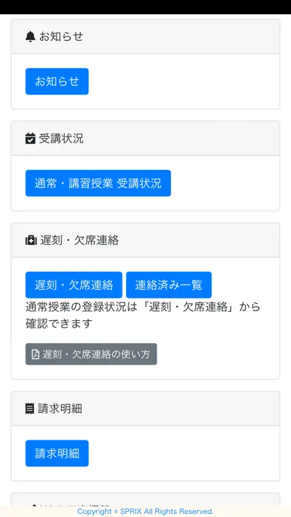The height and width of the screenshot is (517, 291).
Task: Open the 連絡済み一覧 list button
Action: pos(169,285)
